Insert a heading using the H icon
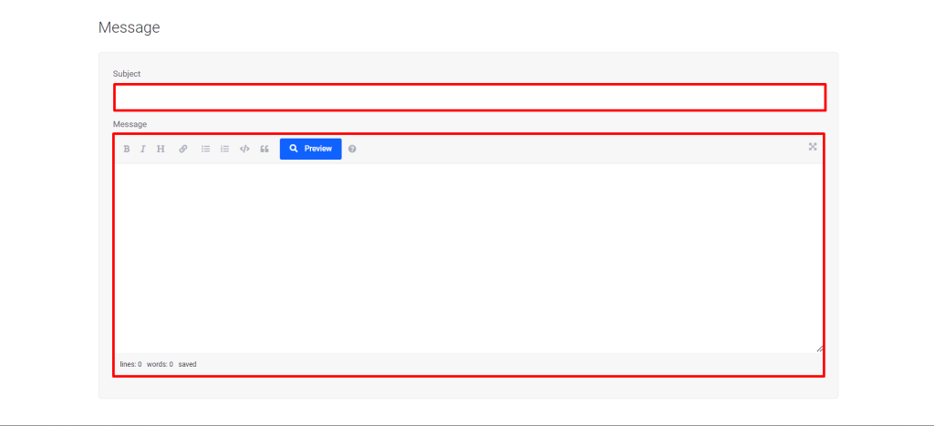The width and height of the screenshot is (934, 426). [161, 149]
